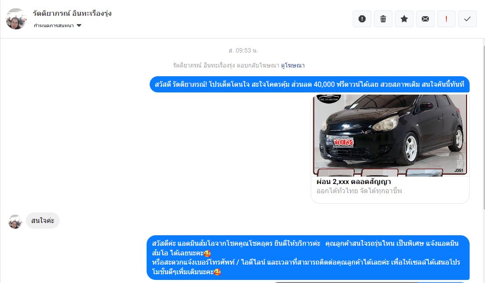Select the สนใจค่ะ message bubble

[43, 221]
